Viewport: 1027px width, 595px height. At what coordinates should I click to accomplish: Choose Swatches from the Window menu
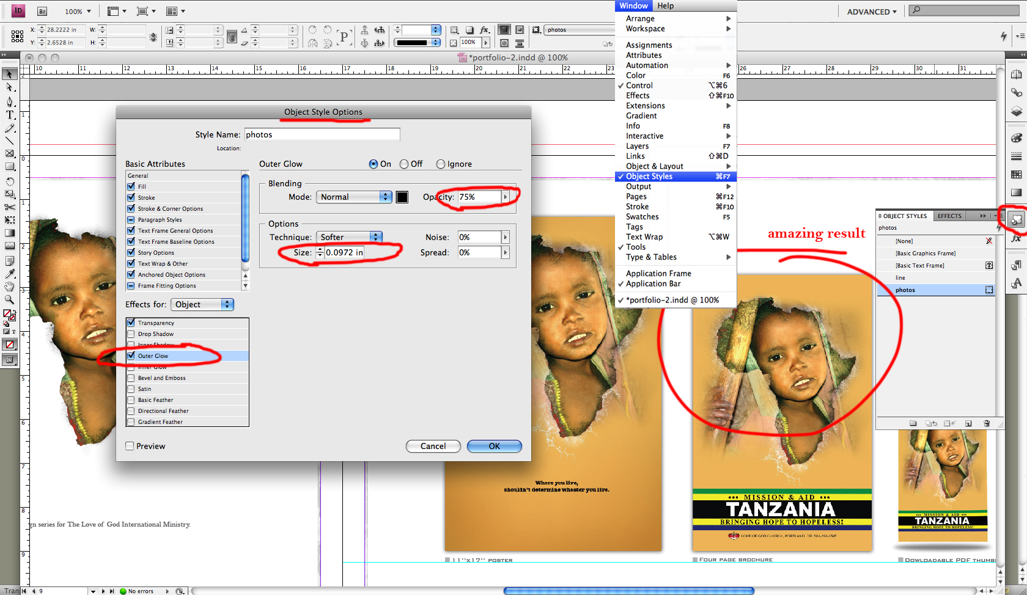pos(642,217)
